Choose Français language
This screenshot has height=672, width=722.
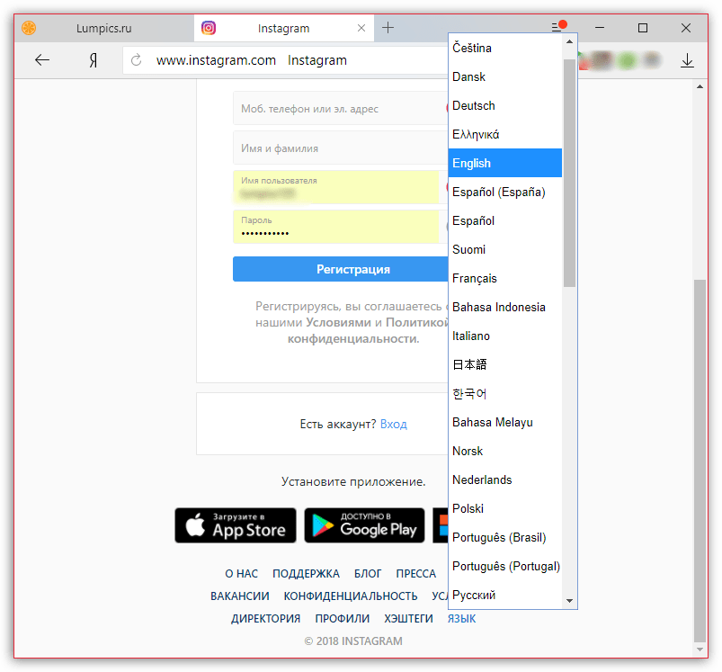[x=504, y=278]
